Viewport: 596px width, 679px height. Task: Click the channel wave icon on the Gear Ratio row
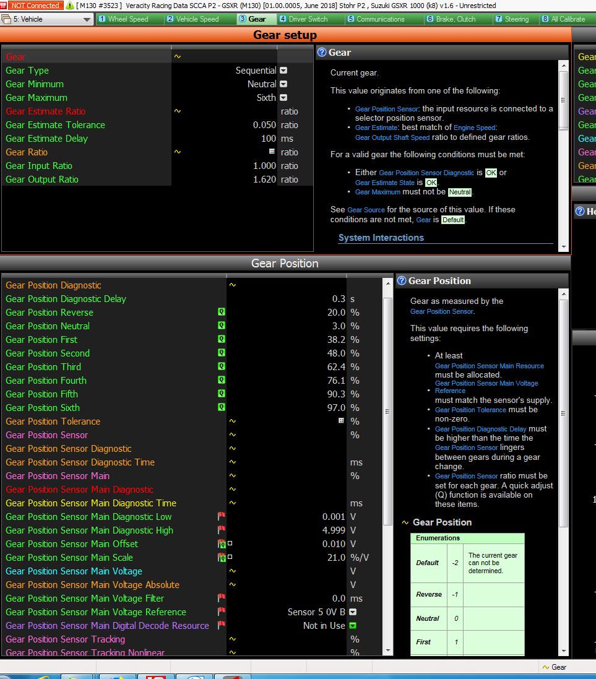click(x=178, y=152)
